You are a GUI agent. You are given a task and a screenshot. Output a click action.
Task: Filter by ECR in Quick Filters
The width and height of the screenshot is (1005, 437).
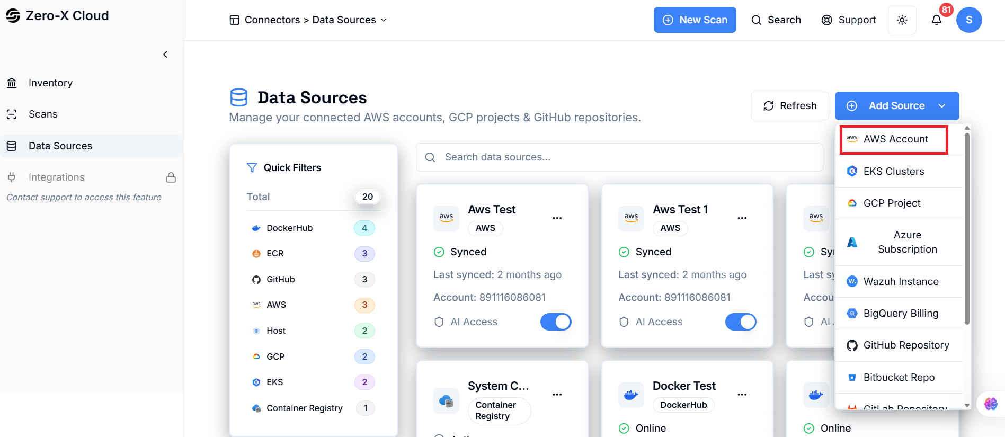click(313, 254)
